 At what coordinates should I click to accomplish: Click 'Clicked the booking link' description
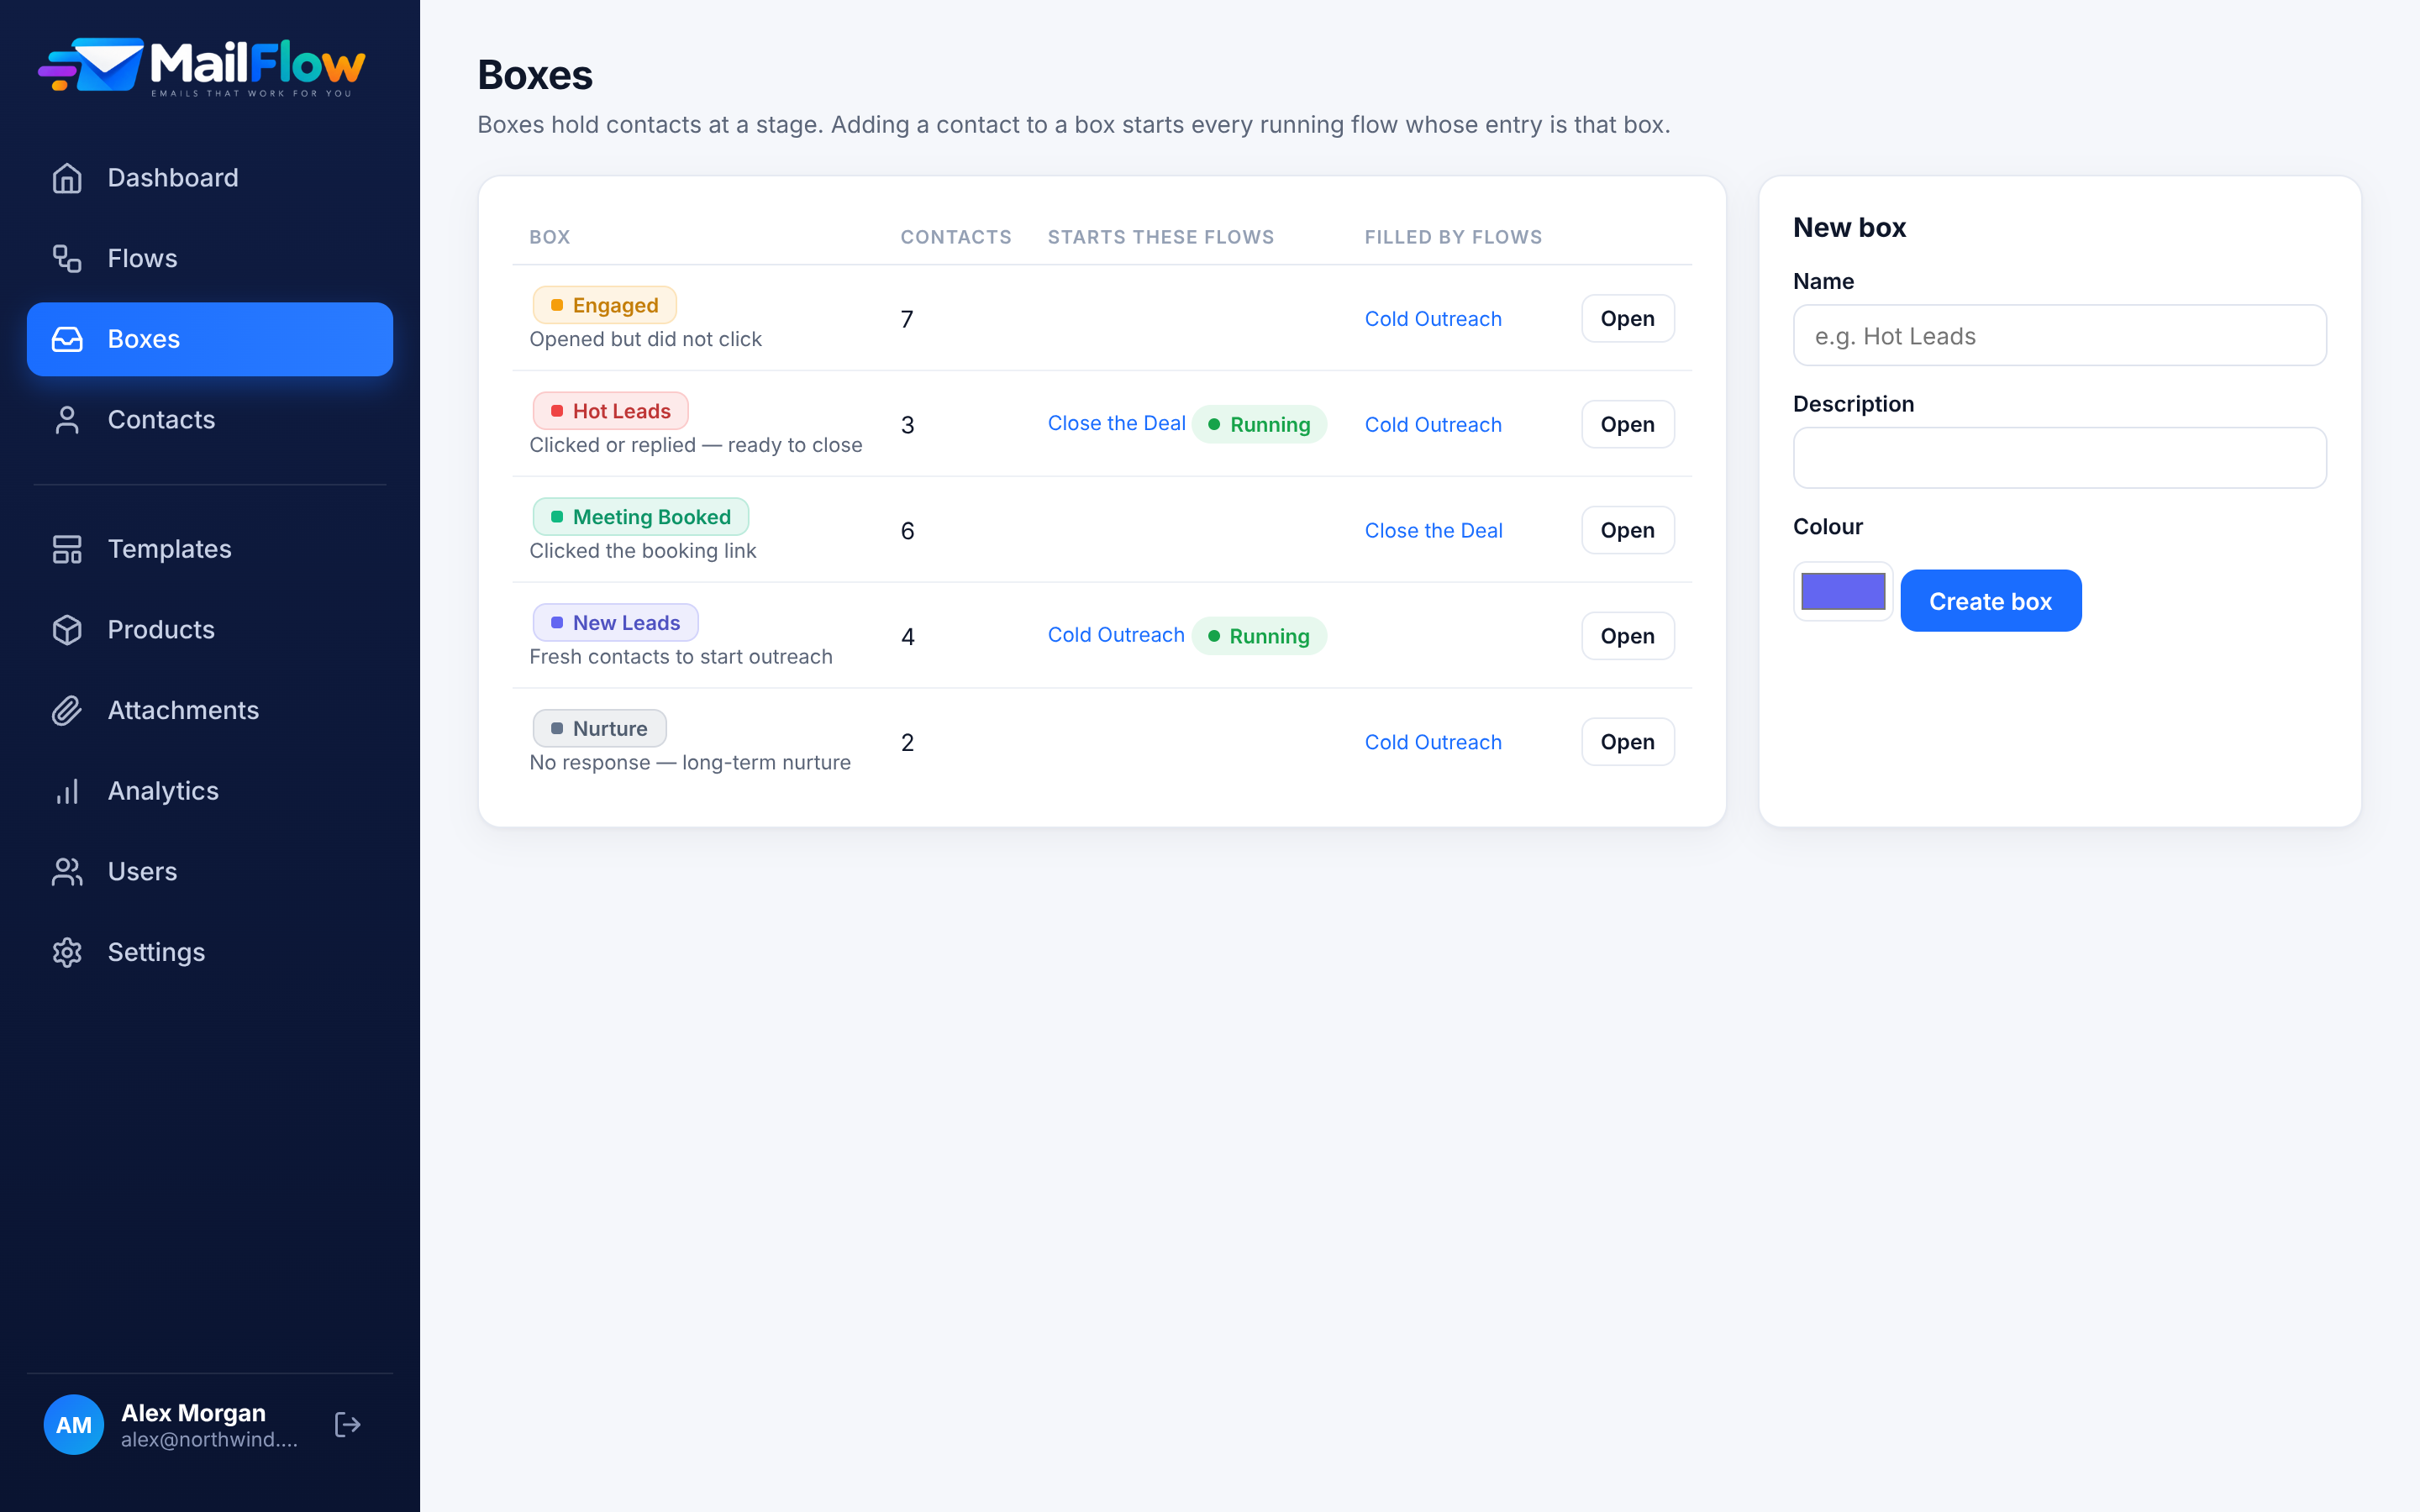tap(642, 551)
